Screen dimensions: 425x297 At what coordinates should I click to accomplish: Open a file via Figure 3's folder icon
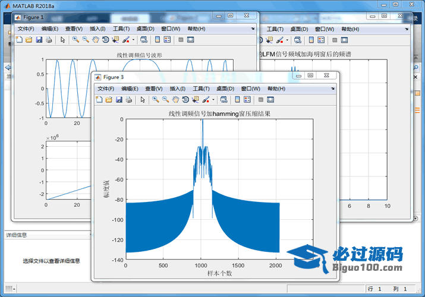tap(109, 100)
